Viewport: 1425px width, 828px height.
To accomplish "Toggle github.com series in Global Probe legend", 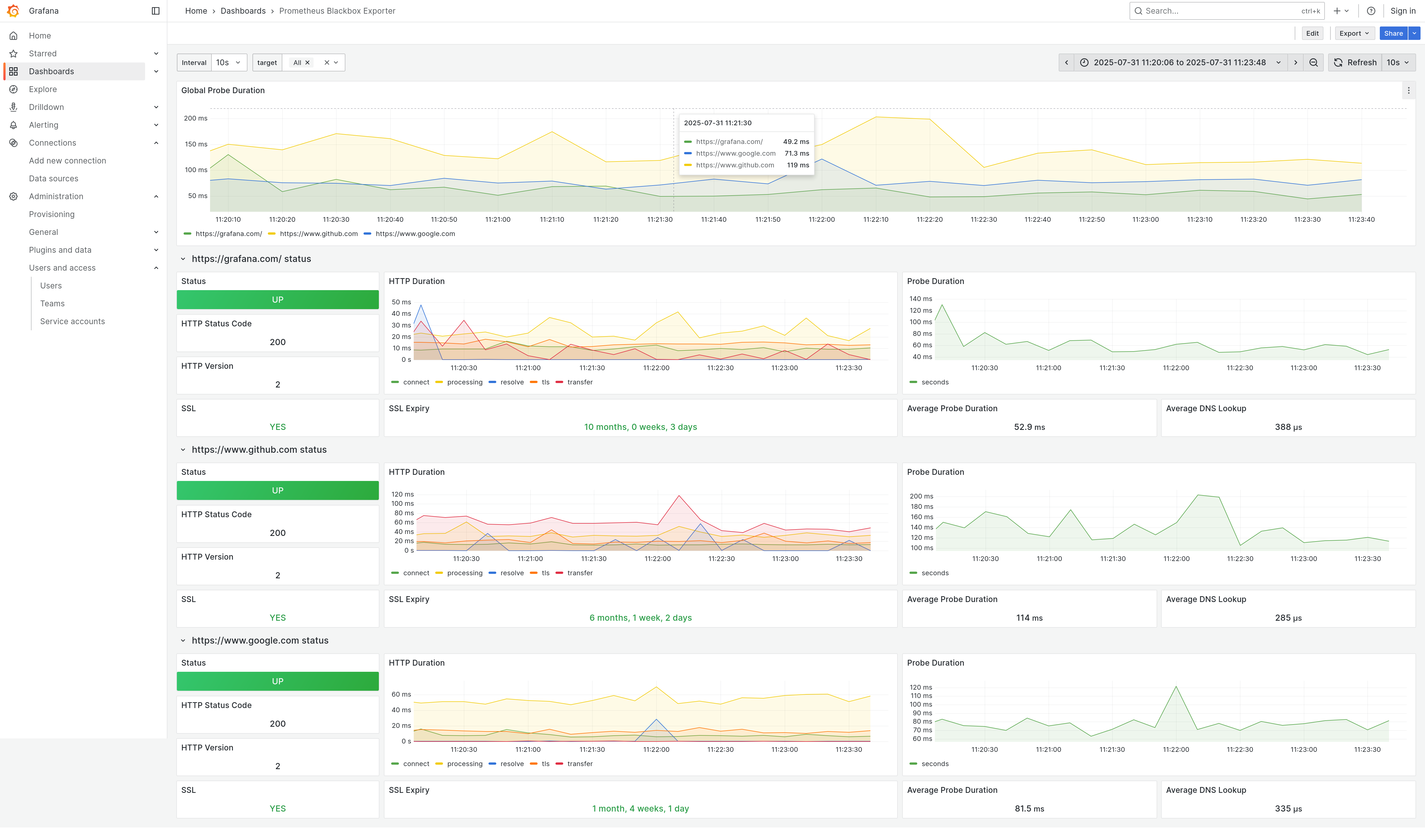I will [x=318, y=234].
